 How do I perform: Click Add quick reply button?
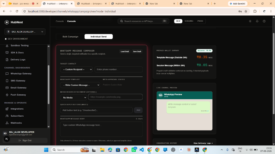point(138,110)
